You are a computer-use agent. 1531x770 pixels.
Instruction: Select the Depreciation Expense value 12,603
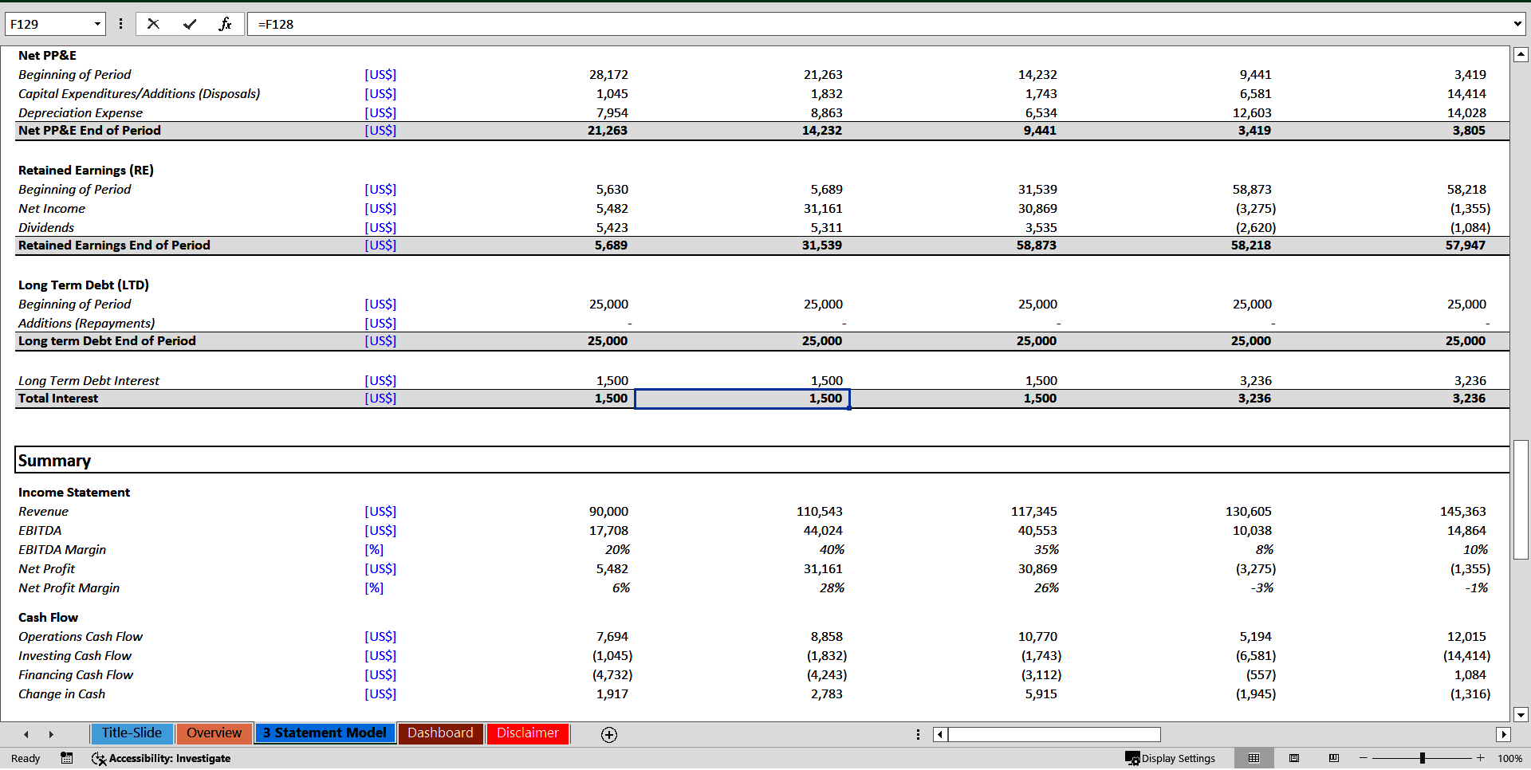pyautogui.click(x=1252, y=113)
